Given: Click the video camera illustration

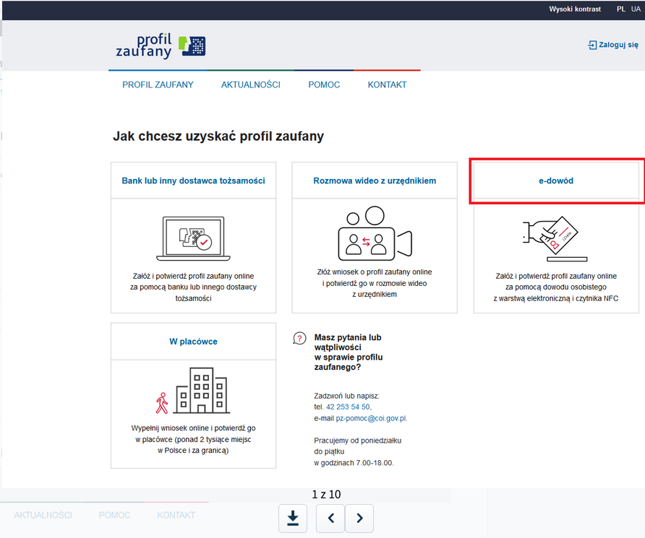Looking at the screenshot, I should click(375, 233).
